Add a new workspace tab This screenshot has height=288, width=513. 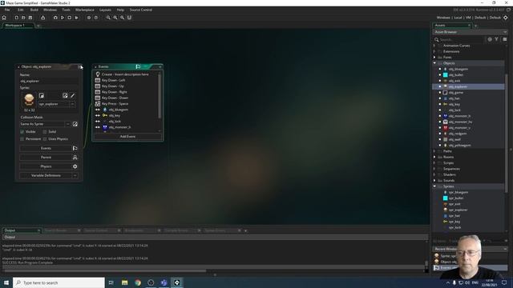tap(38, 26)
